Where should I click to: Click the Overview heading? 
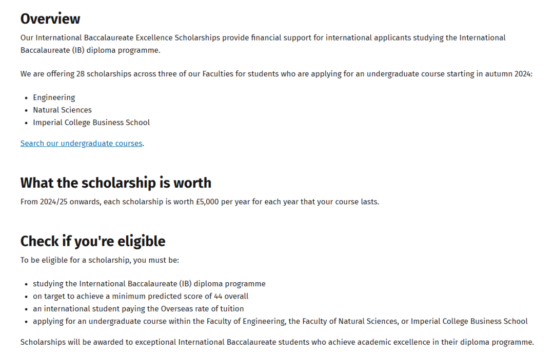tap(50, 18)
